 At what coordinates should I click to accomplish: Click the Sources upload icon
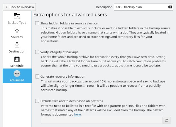(17, 31)
